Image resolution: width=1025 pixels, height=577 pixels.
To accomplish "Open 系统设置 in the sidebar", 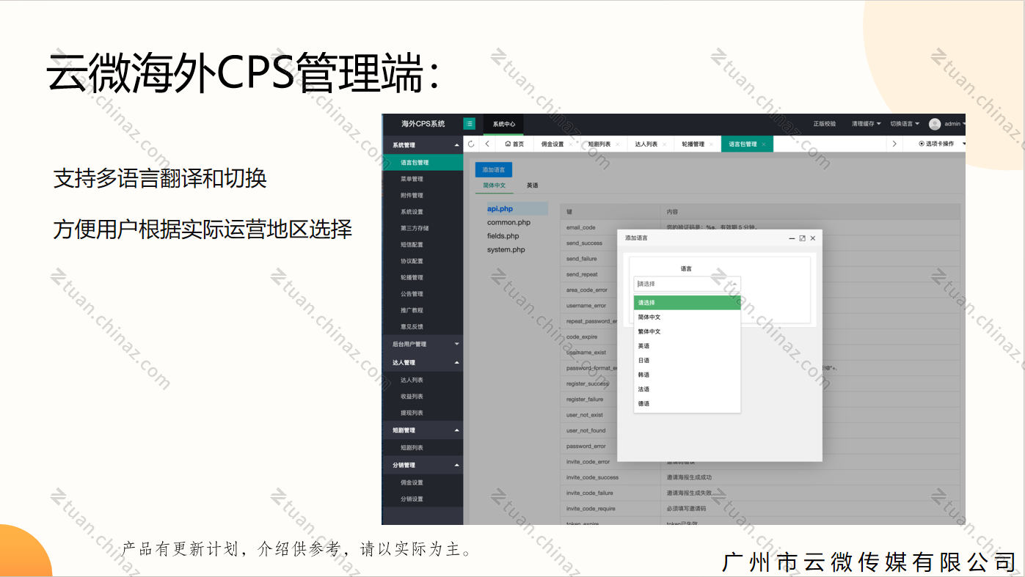I will click(423, 212).
